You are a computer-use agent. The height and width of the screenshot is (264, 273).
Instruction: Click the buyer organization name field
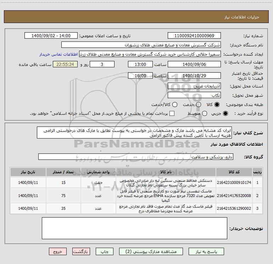(141, 45)
